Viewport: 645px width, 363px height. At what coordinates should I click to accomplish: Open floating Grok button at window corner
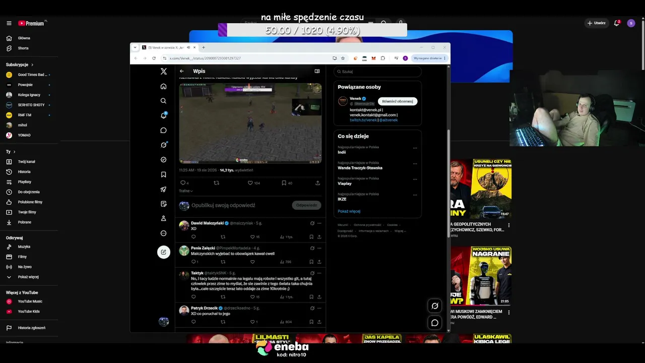pyautogui.click(x=435, y=306)
